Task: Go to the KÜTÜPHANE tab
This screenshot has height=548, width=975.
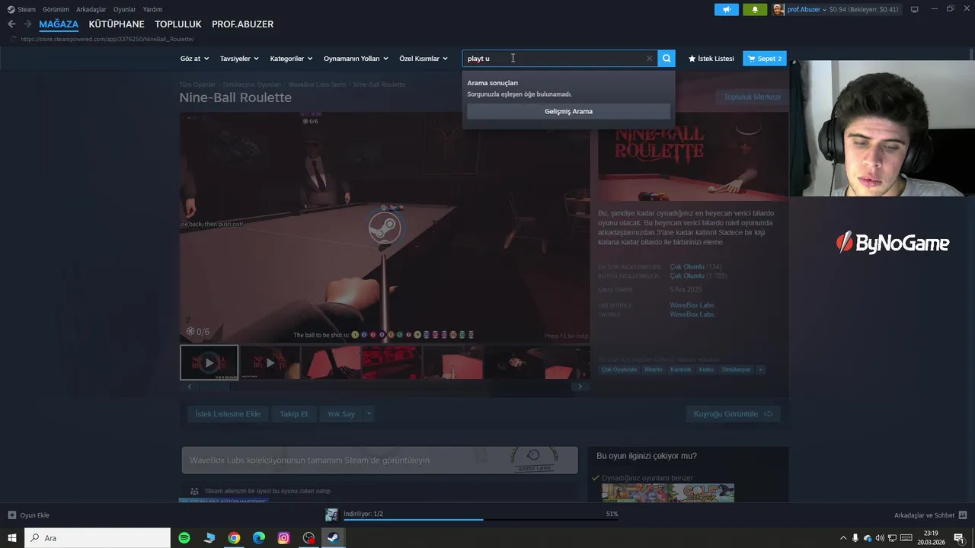Action: (117, 24)
